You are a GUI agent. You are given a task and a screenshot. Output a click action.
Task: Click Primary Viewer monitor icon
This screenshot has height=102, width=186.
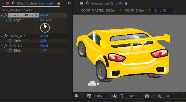click(x=83, y=96)
